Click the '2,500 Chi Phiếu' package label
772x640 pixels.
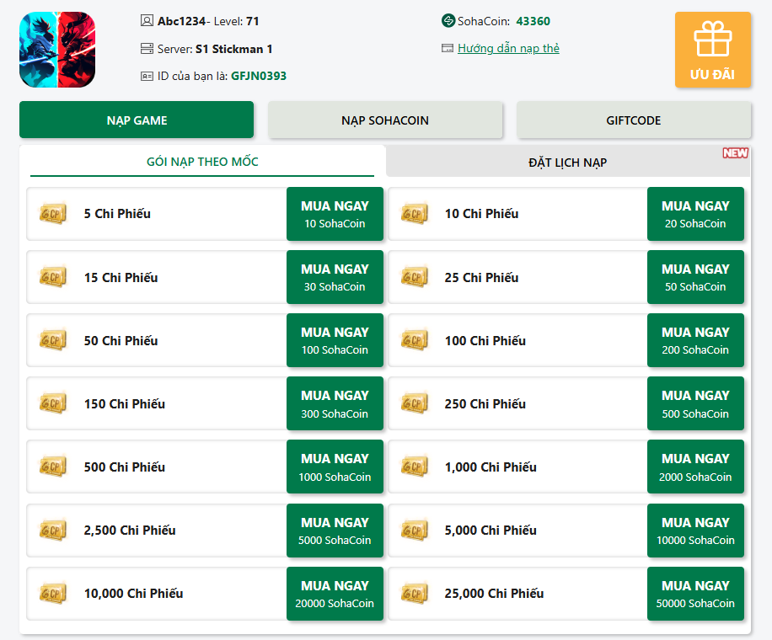[x=130, y=531]
